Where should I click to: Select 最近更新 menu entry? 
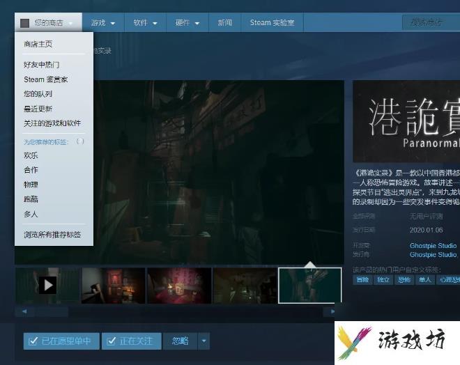(38, 109)
